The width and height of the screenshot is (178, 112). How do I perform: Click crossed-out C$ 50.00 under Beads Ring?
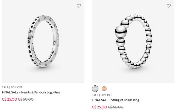coord(116,107)
